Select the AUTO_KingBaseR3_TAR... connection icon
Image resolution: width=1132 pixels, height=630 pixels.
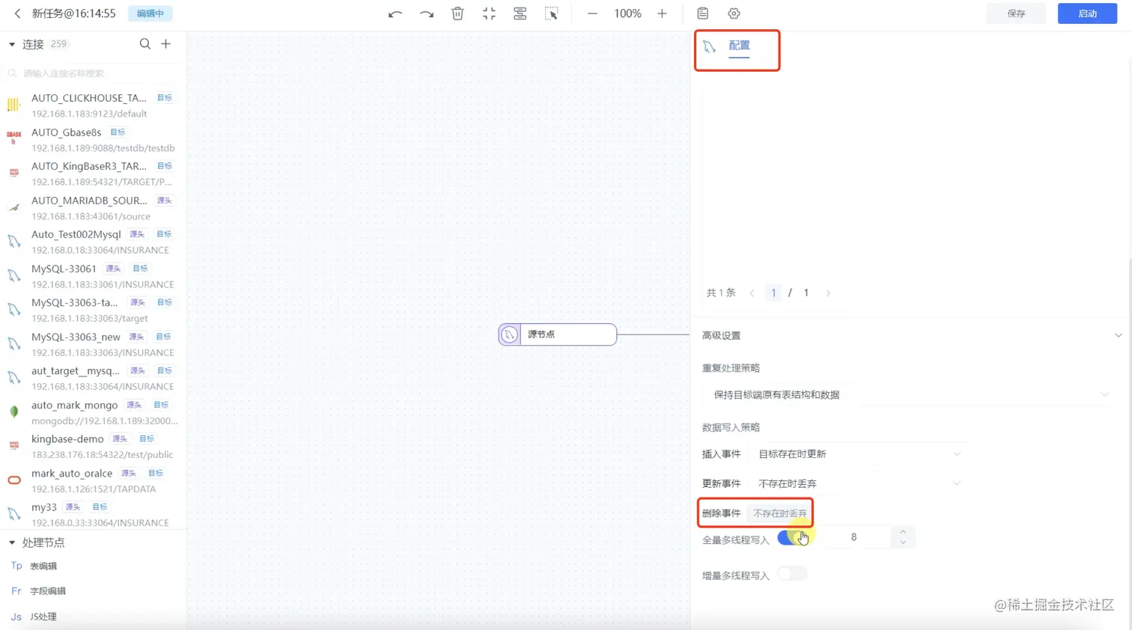click(13, 173)
